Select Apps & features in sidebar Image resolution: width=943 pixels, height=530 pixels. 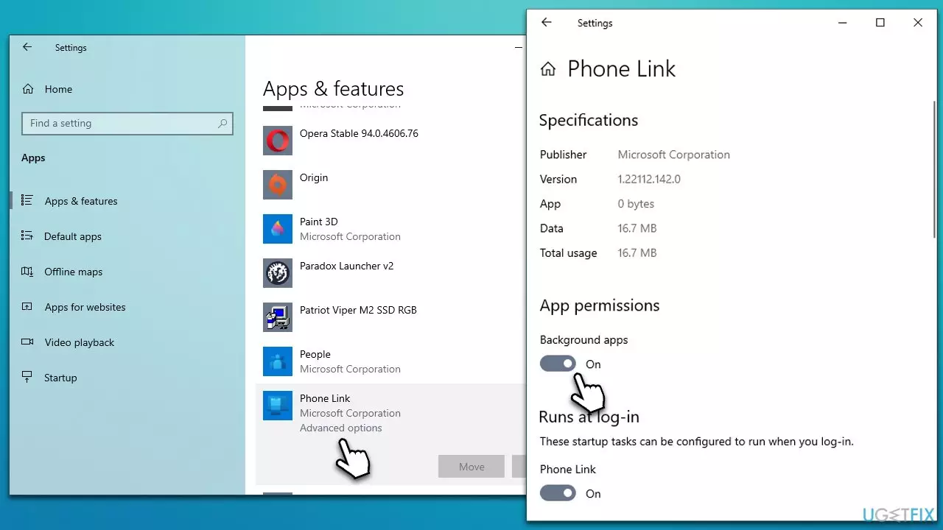click(x=81, y=201)
